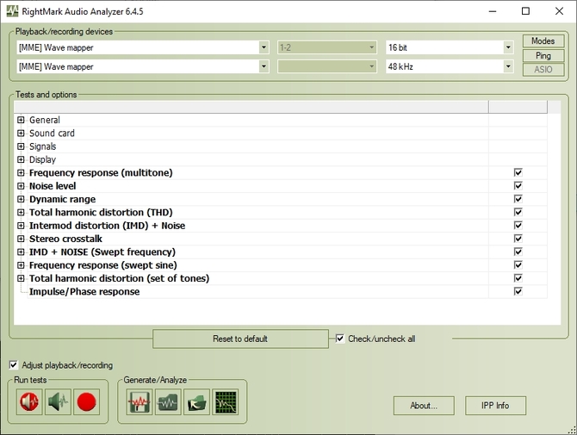
Task: Expand the Signals node
Action: point(21,146)
